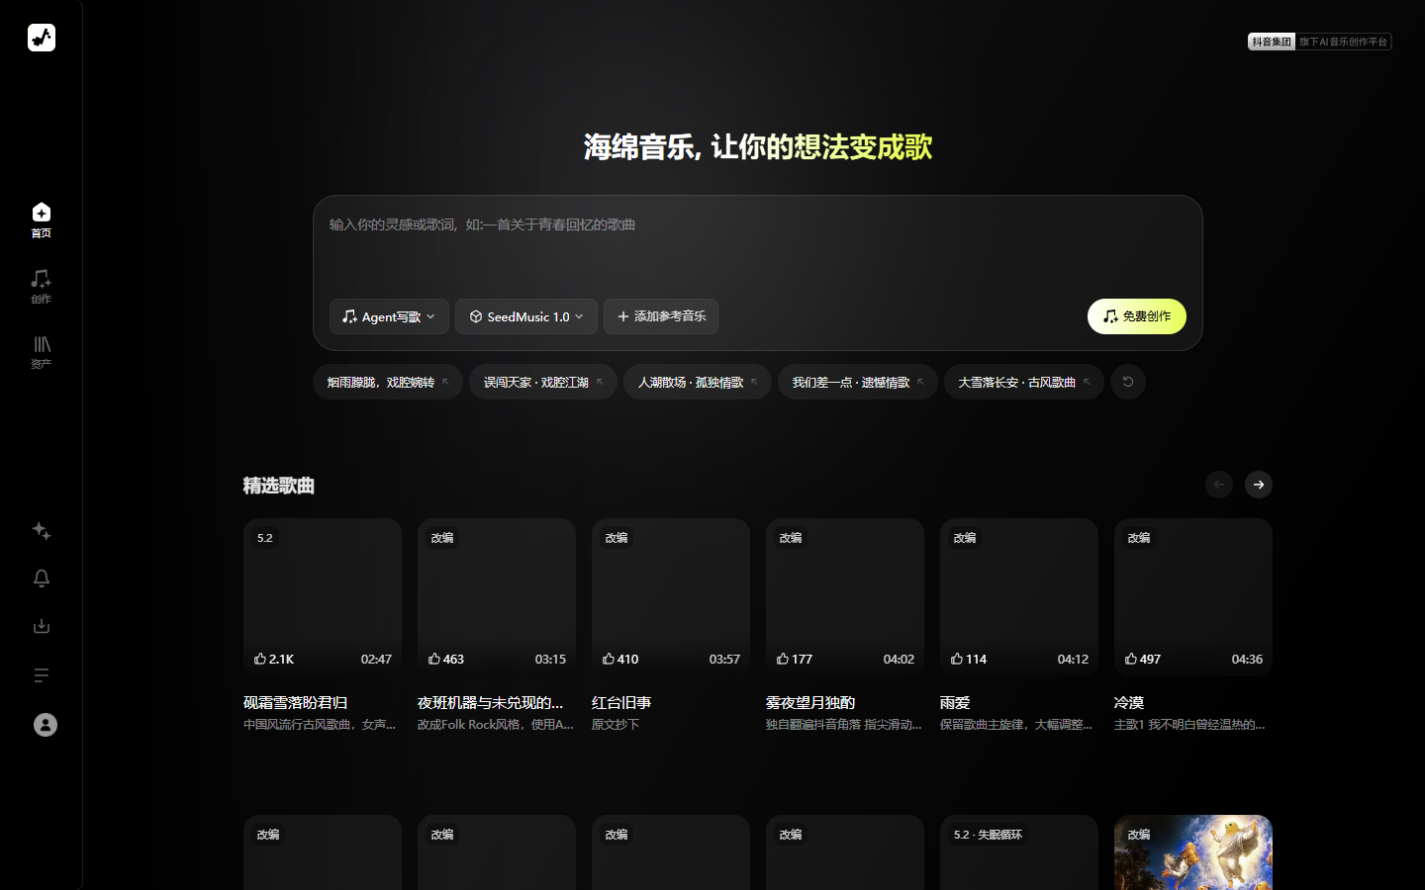The height and width of the screenshot is (890, 1425).
Task: Open the Agent写歌 mode dropdown
Action: pos(389,316)
